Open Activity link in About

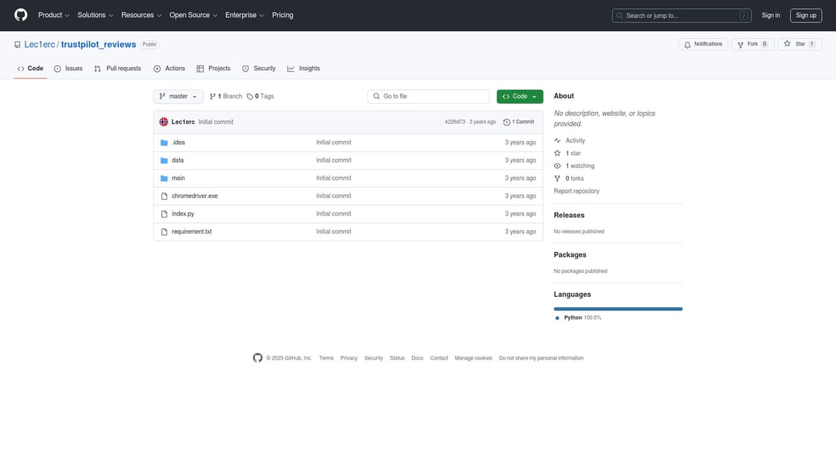click(x=570, y=141)
